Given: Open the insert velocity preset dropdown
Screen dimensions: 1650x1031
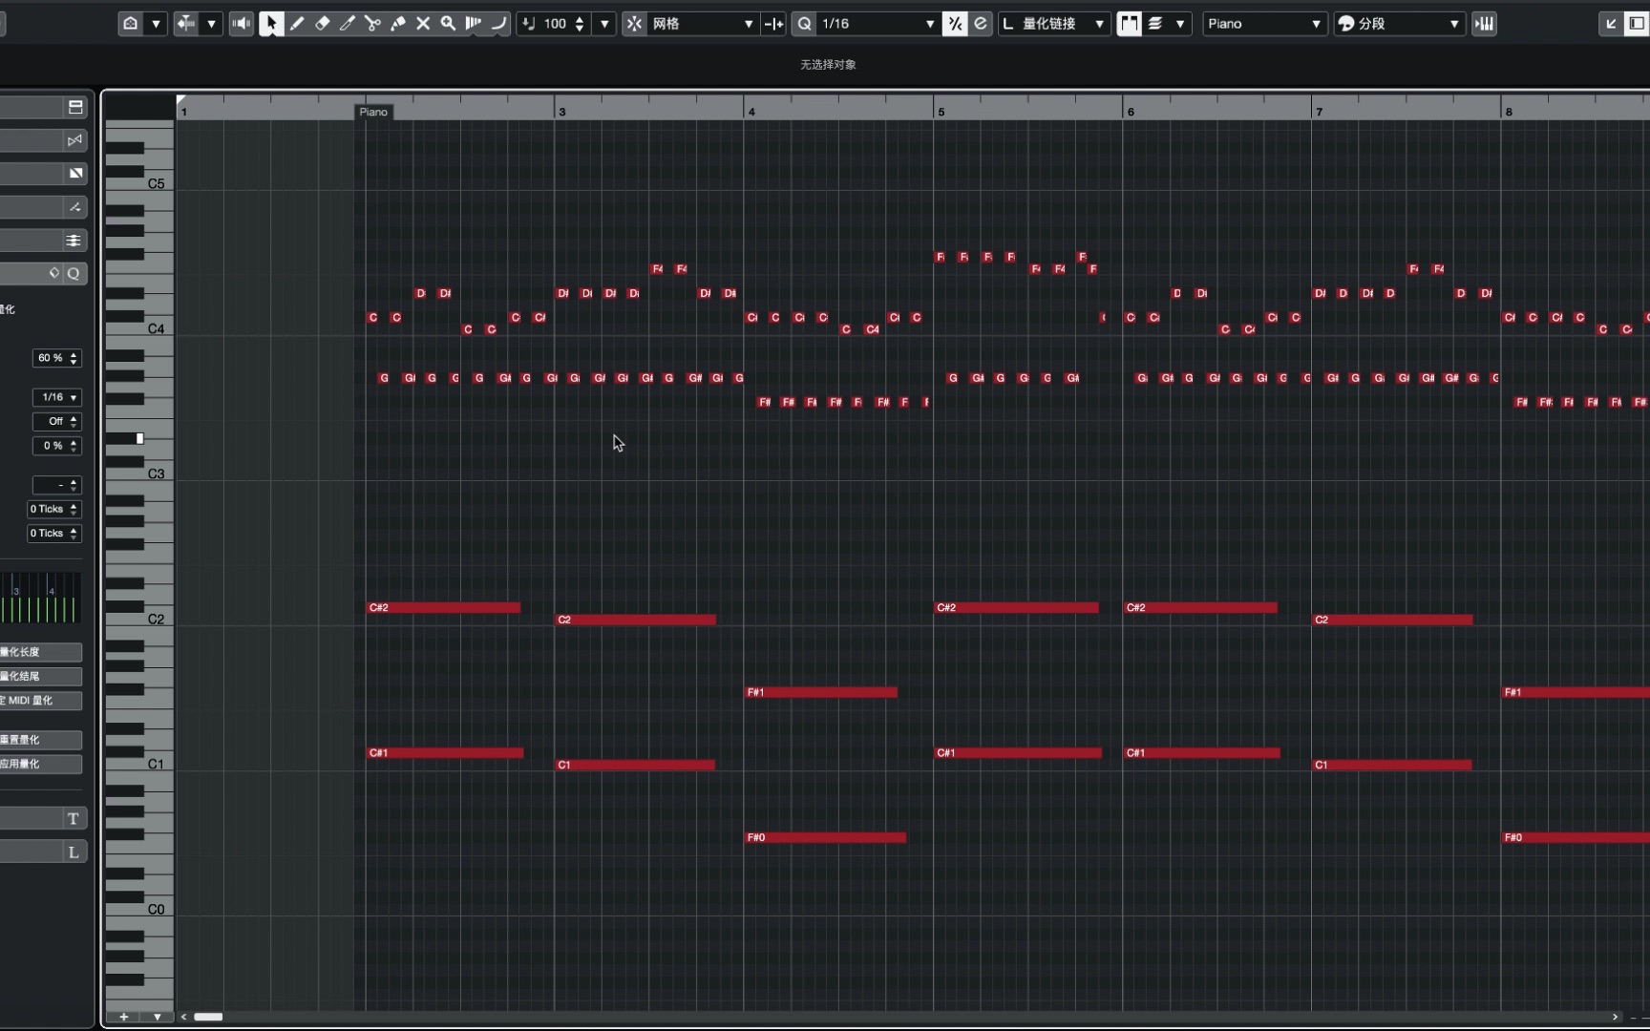Looking at the screenshot, I should coord(604,24).
